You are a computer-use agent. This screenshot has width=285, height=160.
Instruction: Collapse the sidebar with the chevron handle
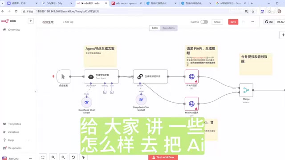36,92
